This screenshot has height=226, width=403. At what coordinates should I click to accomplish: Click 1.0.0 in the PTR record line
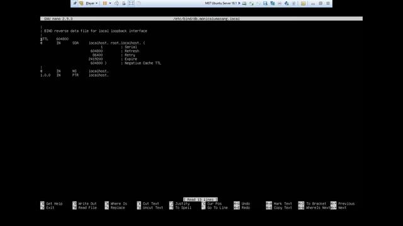pyautogui.click(x=45, y=75)
